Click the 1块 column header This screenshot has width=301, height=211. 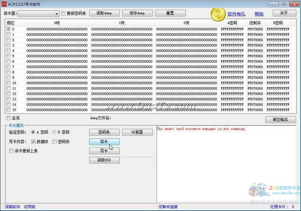pyautogui.click(x=122, y=23)
